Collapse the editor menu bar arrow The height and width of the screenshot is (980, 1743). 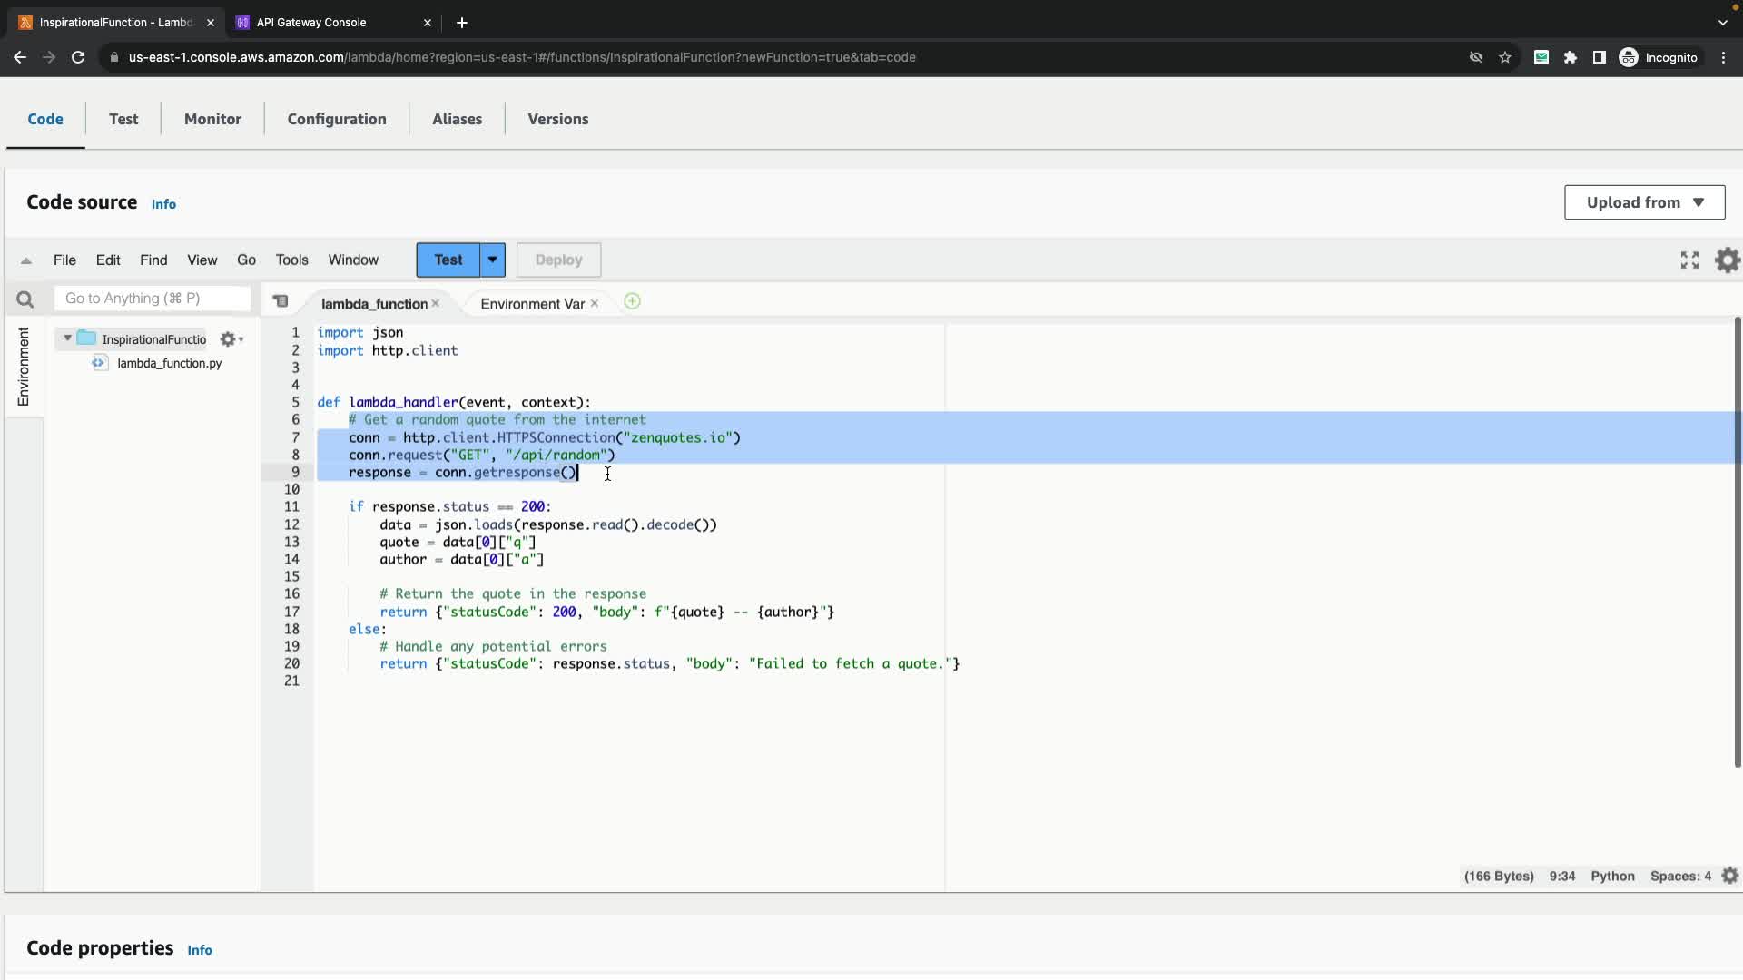click(26, 260)
